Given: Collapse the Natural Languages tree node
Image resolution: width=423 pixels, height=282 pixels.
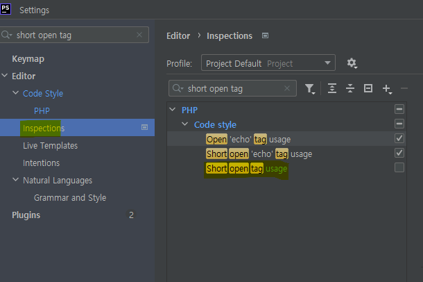Looking at the screenshot, I should [16, 180].
